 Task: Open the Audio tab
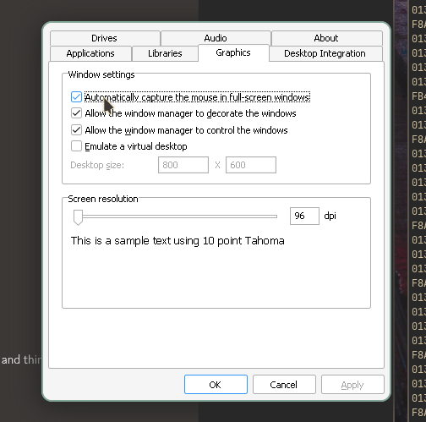(x=216, y=38)
